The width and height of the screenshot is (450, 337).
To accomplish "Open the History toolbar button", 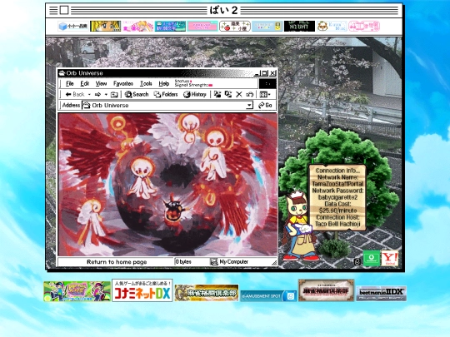I will (x=195, y=94).
